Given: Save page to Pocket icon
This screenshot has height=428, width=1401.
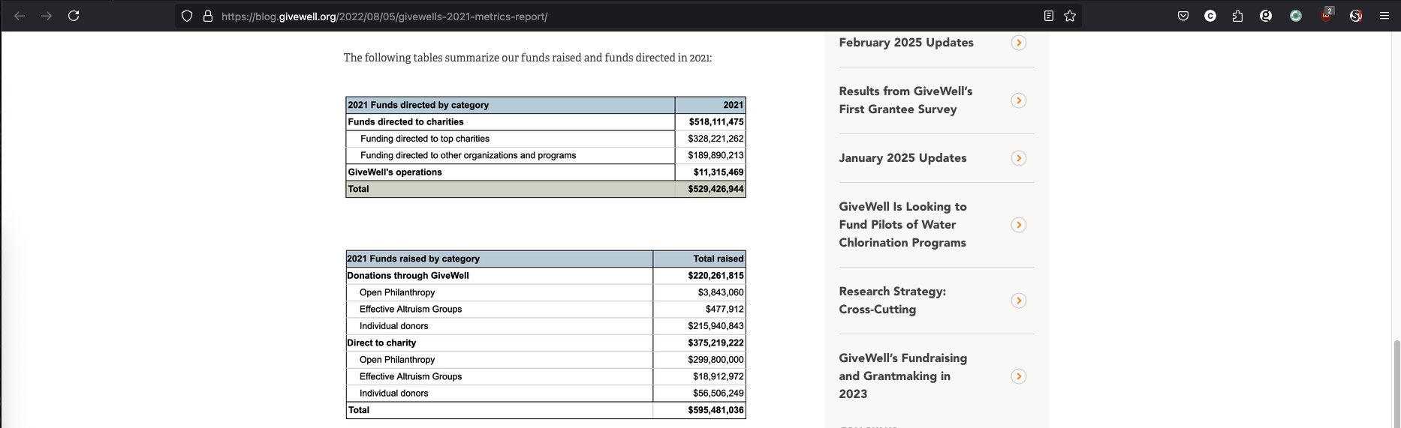Looking at the screenshot, I should pyautogui.click(x=1183, y=16).
